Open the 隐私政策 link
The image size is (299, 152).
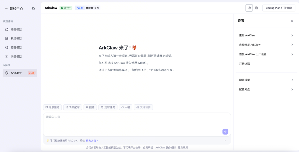click(x=183, y=147)
